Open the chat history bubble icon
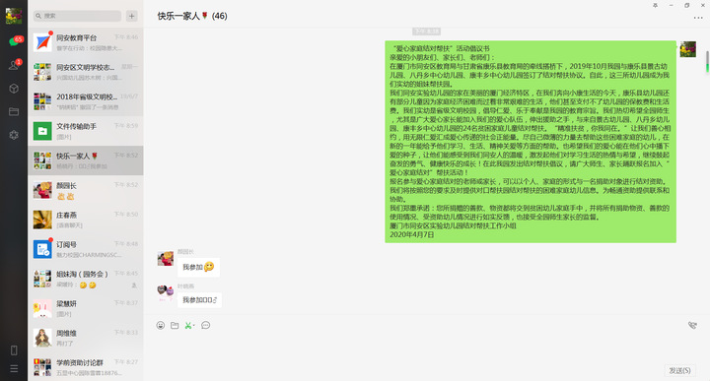Viewport: 710px width, 381px height. tap(205, 326)
